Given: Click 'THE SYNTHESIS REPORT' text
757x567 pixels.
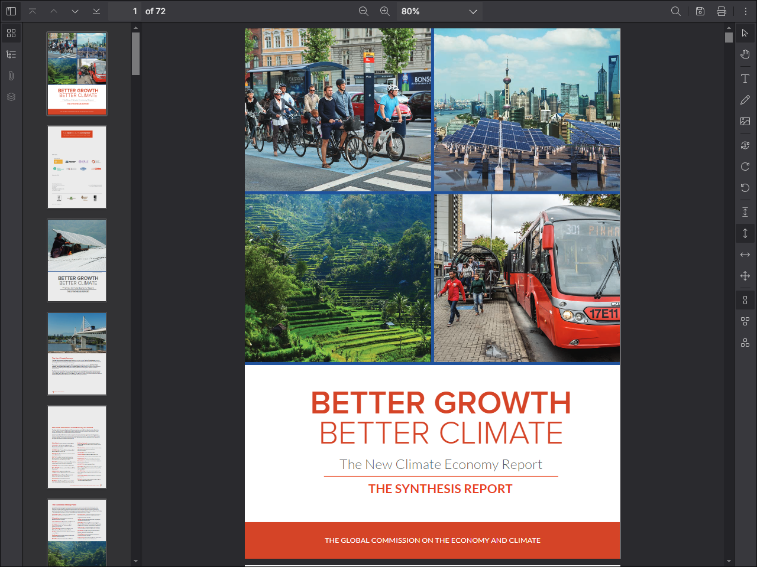Looking at the screenshot, I should coord(440,489).
